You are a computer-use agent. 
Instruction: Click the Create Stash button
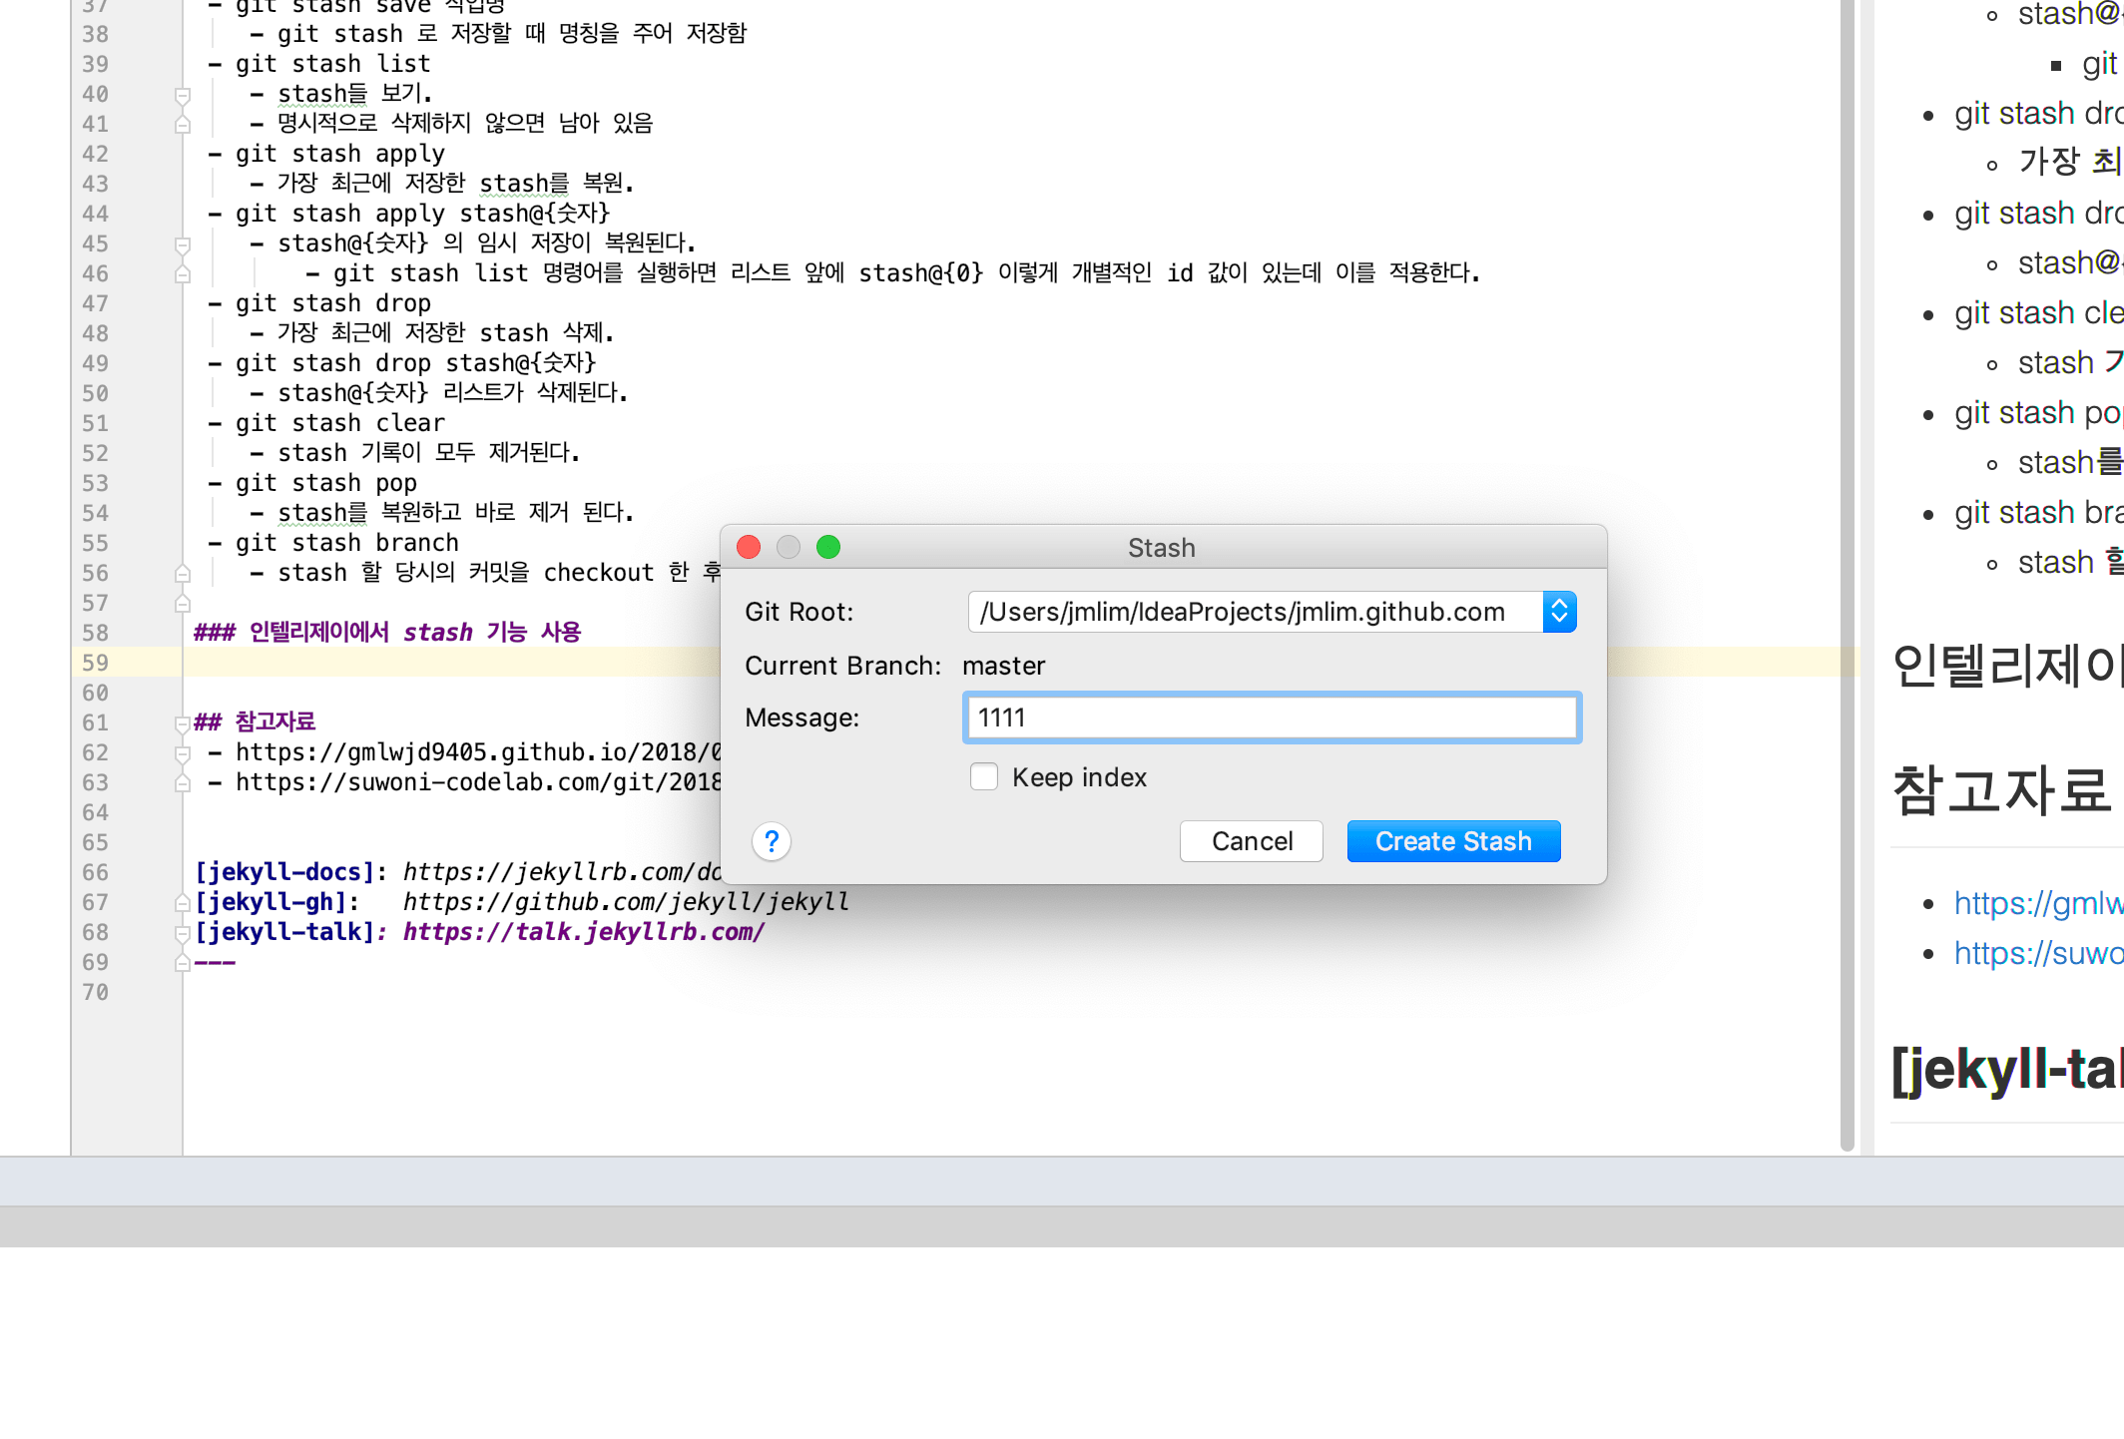pos(1453,841)
